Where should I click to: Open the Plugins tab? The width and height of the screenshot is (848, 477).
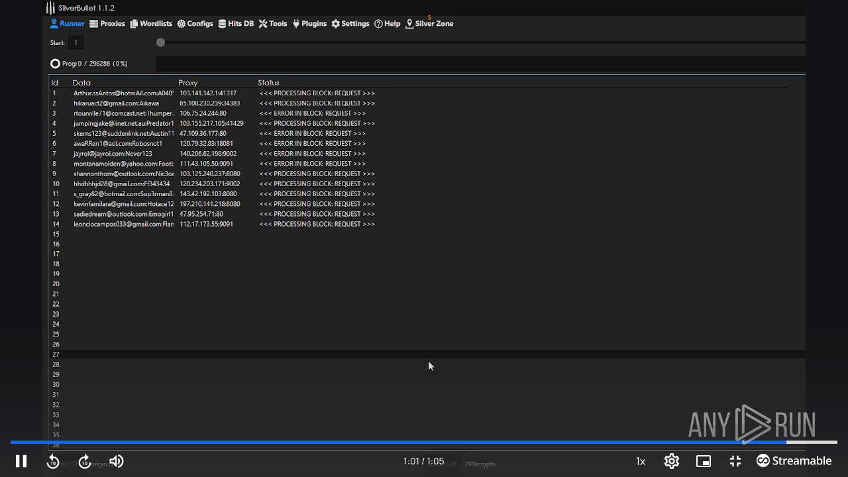309,24
